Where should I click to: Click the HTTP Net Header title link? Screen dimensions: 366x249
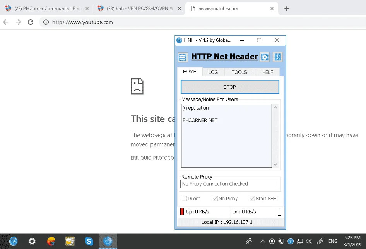[x=224, y=57]
